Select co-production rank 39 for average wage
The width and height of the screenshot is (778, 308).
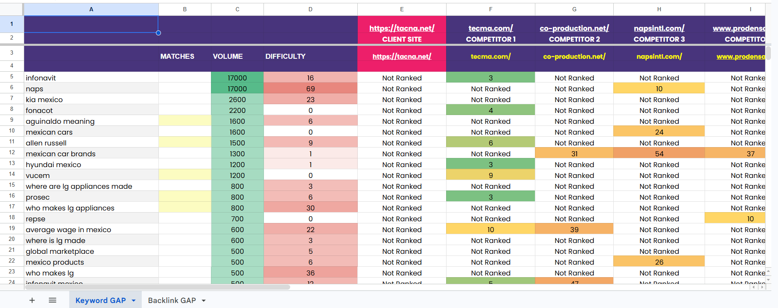pos(574,229)
